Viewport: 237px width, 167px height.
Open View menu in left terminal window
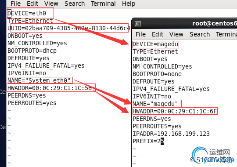[x=51, y=4]
